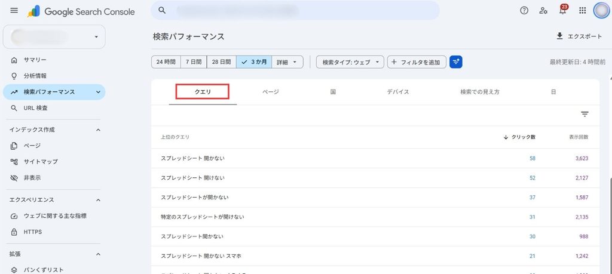Open the hamburger main menu
612x274 pixels.
[14, 11]
